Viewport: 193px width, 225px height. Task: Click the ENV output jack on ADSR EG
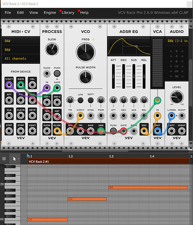click(144, 131)
